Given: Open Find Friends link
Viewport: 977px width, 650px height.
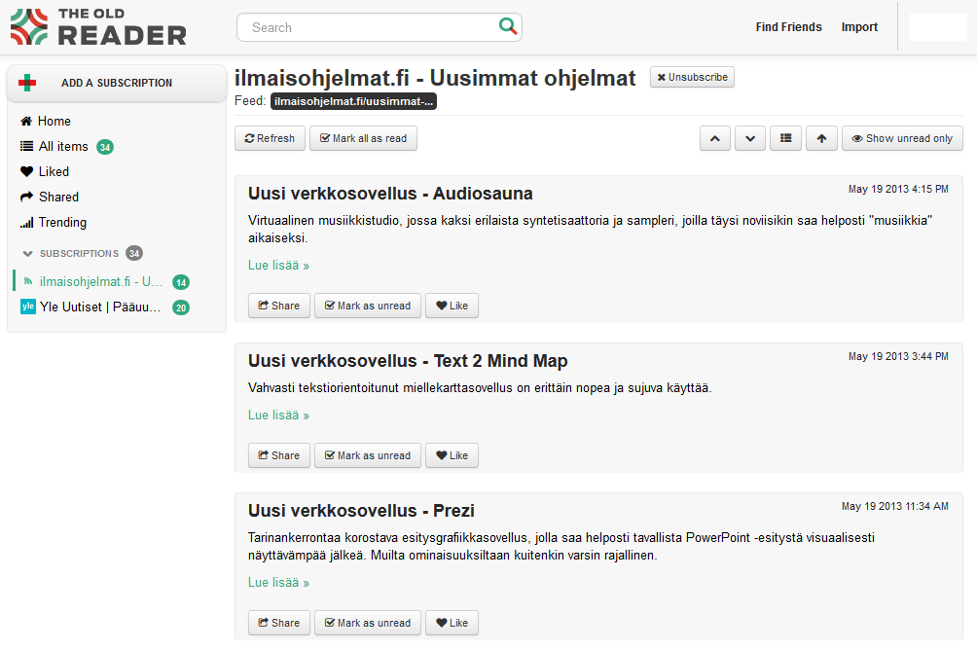Looking at the screenshot, I should [788, 27].
